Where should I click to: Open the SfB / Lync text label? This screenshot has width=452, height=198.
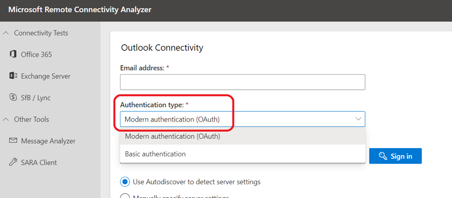point(35,98)
